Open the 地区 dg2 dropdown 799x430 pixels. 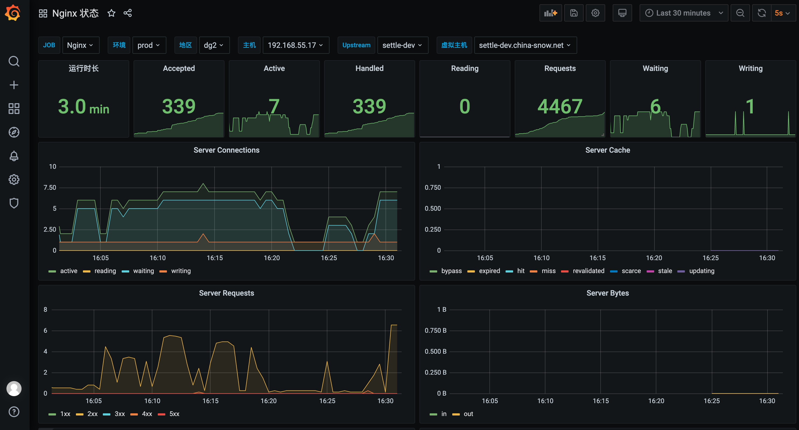tap(214, 45)
